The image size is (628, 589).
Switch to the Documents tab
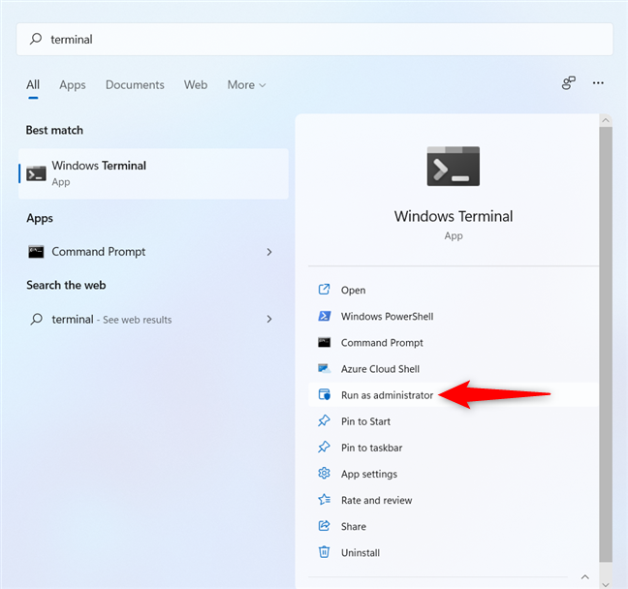coord(135,85)
